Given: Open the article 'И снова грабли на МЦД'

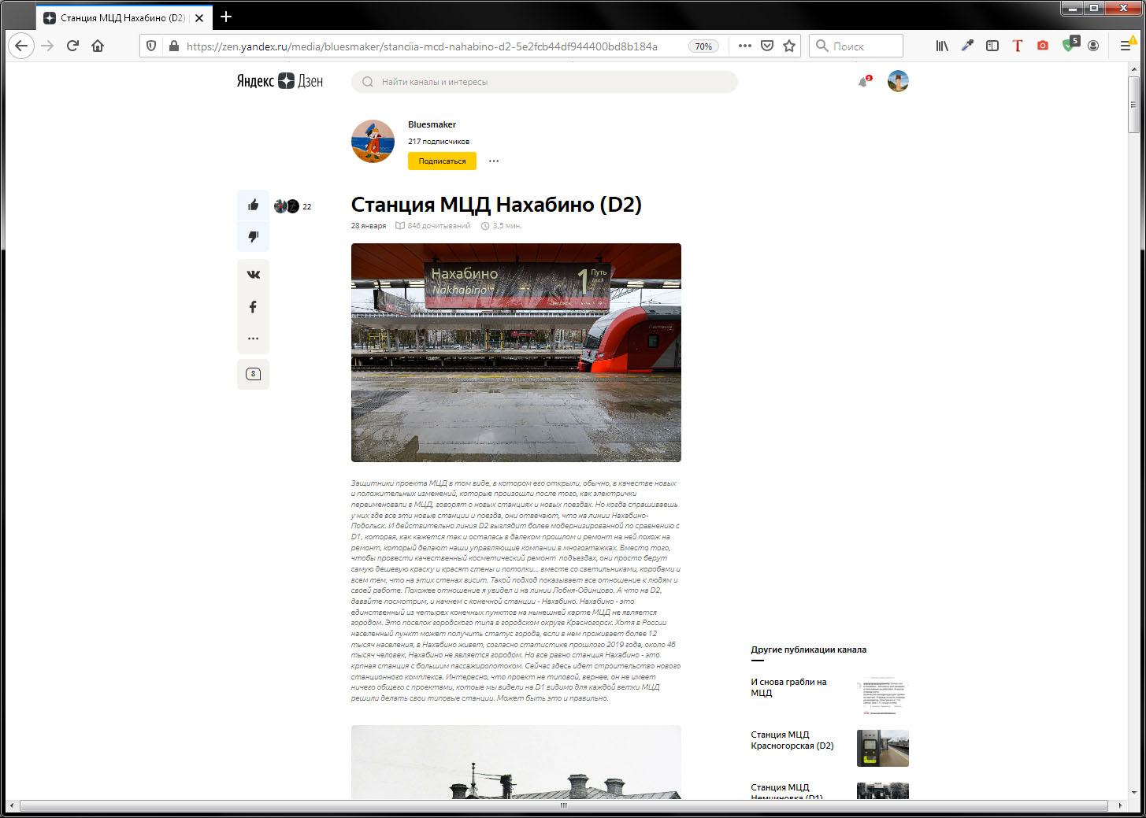Looking at the screenshot, I should tap(788, 687).
